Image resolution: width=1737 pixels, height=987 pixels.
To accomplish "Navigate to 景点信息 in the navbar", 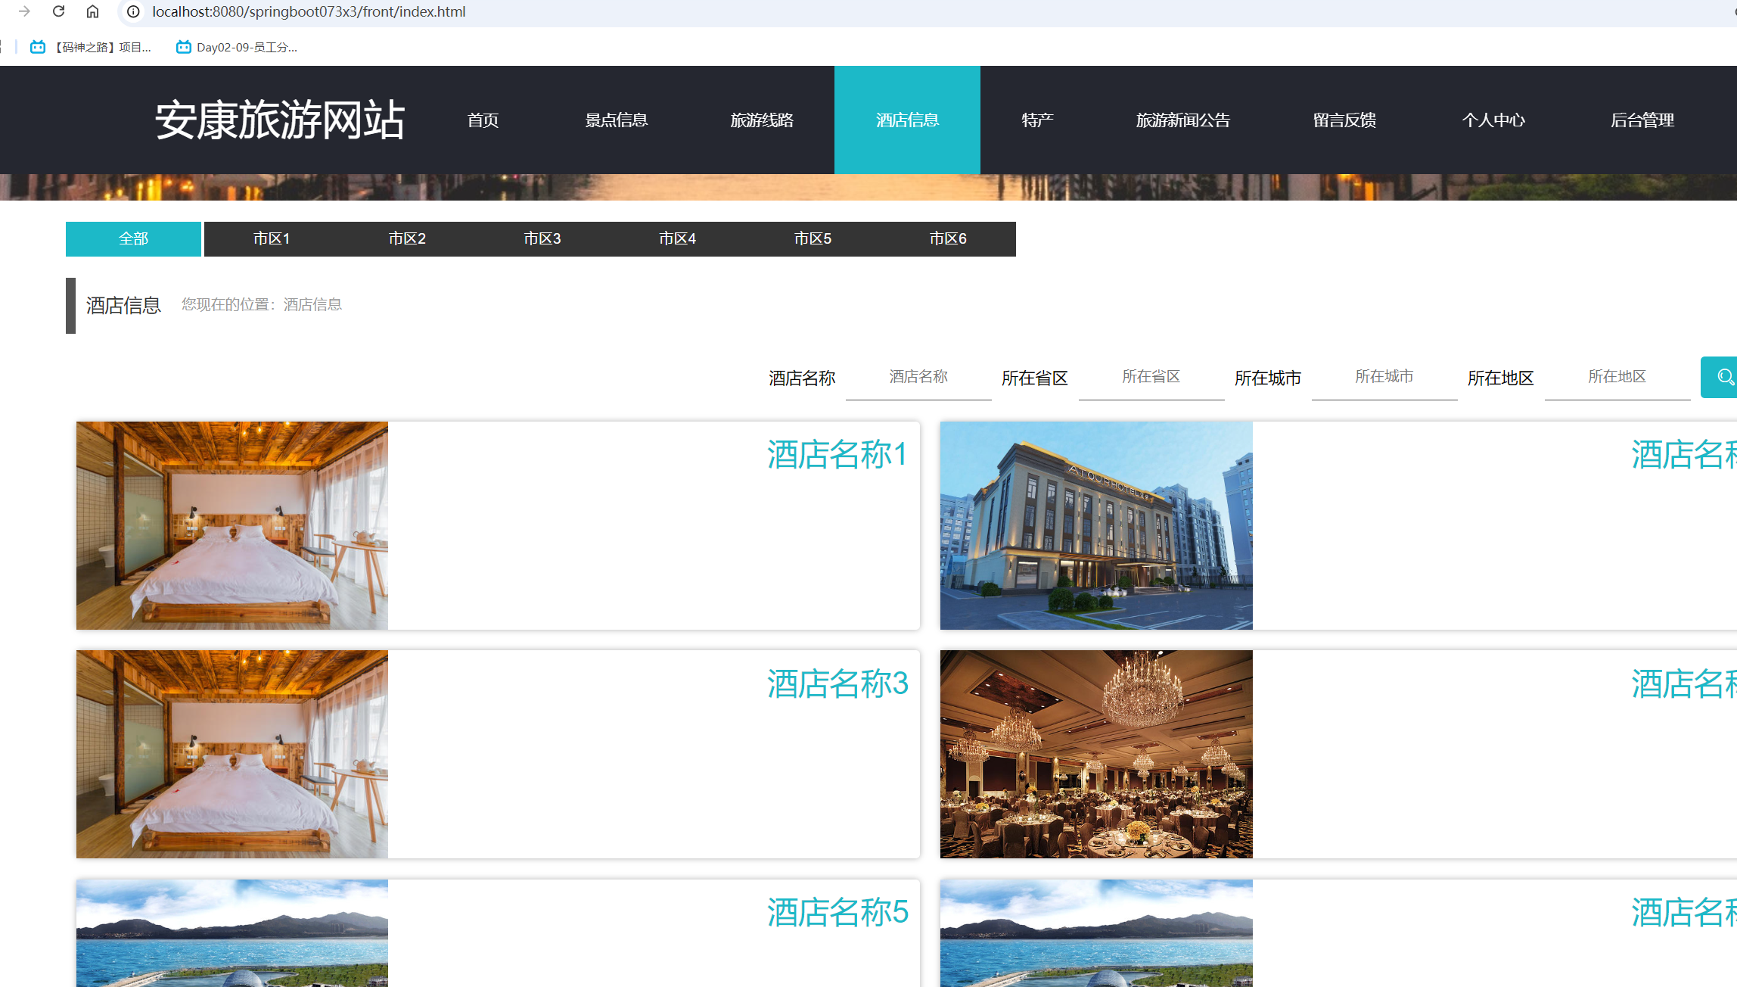I will coord(617,120).
